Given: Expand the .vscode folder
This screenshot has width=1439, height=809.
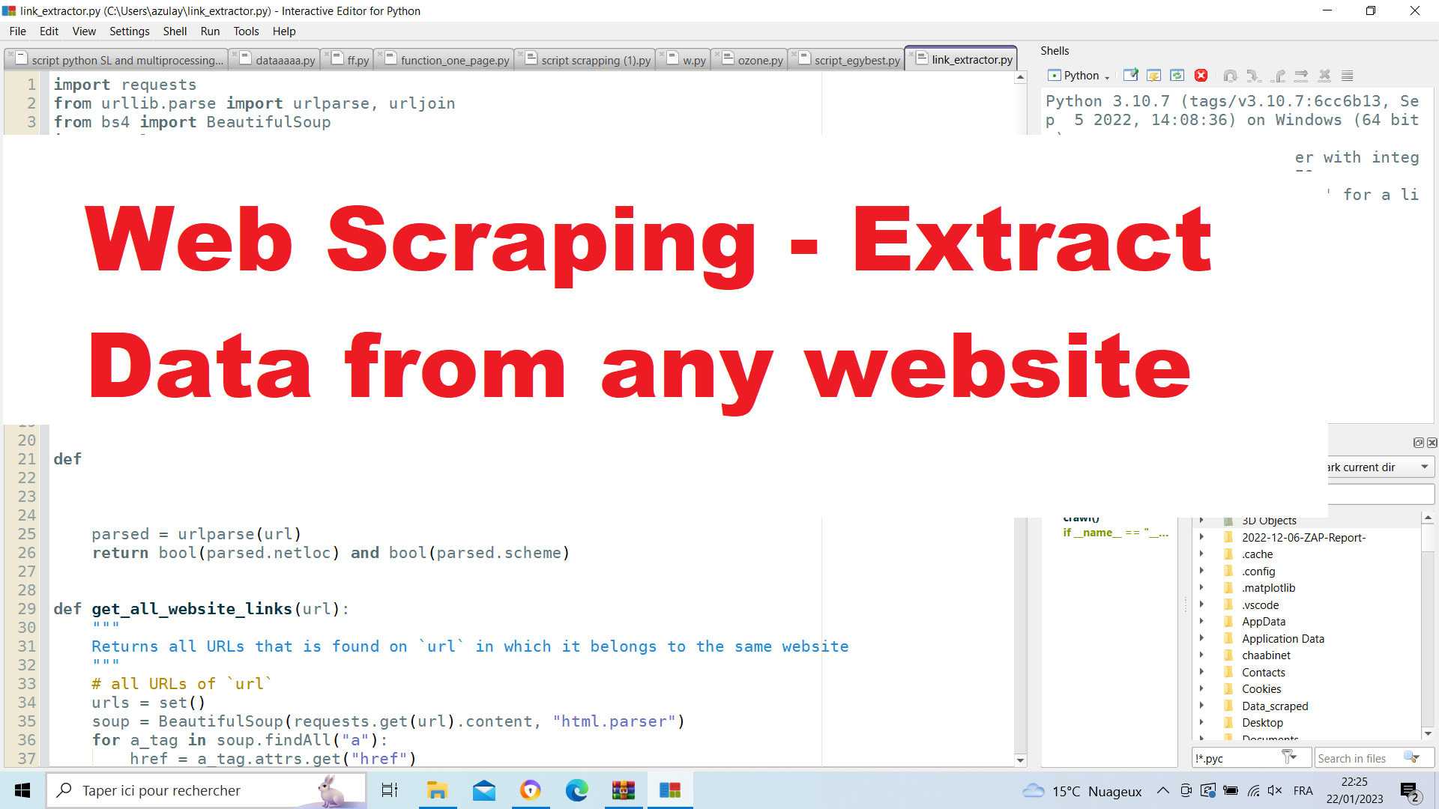Looking at the screenshot, I should (1201, 605).
